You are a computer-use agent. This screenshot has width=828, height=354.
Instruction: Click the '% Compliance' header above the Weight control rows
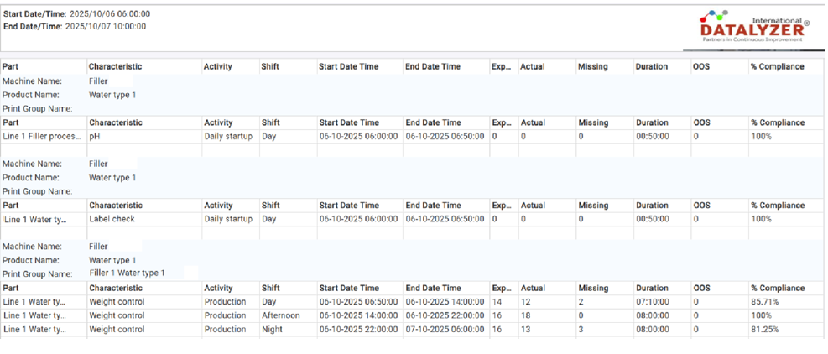click(x=778, y=288)
